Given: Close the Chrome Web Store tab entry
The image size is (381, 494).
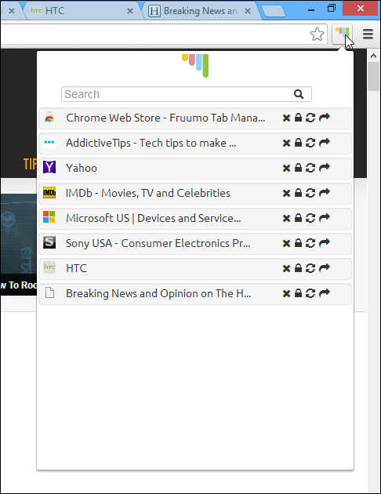Looking at the screenshot, I should tap(286, 118).
